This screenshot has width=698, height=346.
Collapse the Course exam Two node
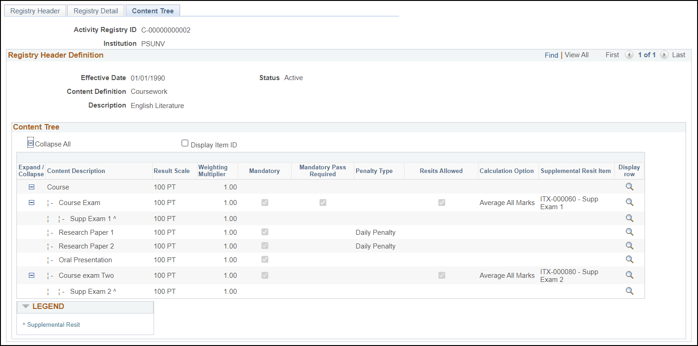(x=32, y=275)
